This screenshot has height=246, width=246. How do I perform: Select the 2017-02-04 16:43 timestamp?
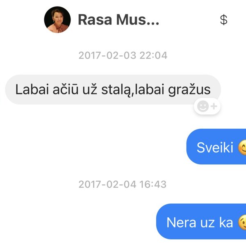pos(122,184)
